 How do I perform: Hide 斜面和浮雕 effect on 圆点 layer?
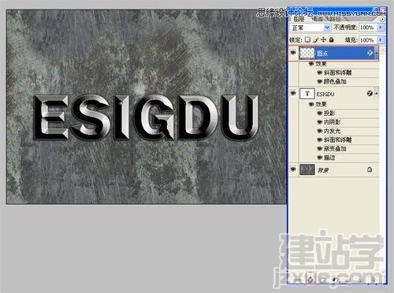(x=320, y=72)
